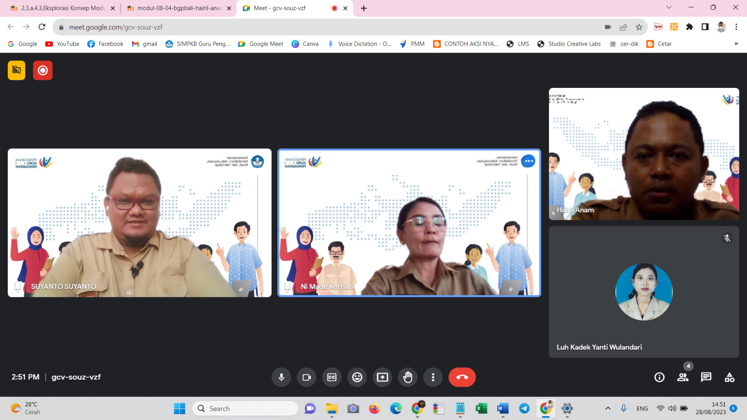Screen dimensions: 747x420
Task: Open the Canva bookmark
Action: [305, 44]
